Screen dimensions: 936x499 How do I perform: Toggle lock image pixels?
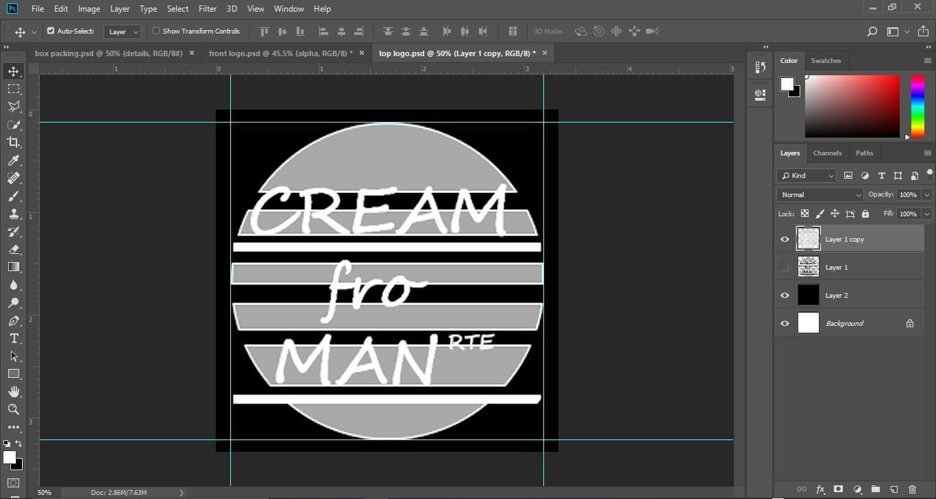[820, 214]
